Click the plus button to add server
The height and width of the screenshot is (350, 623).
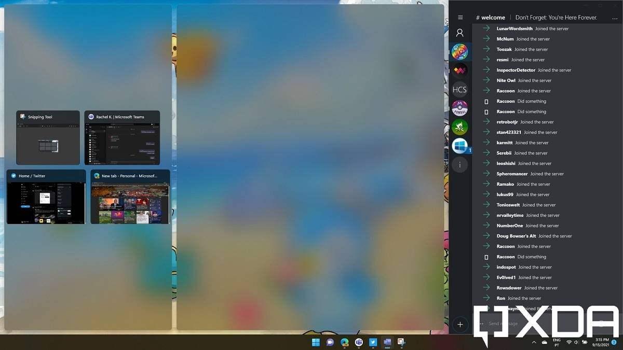pos(459,325)
